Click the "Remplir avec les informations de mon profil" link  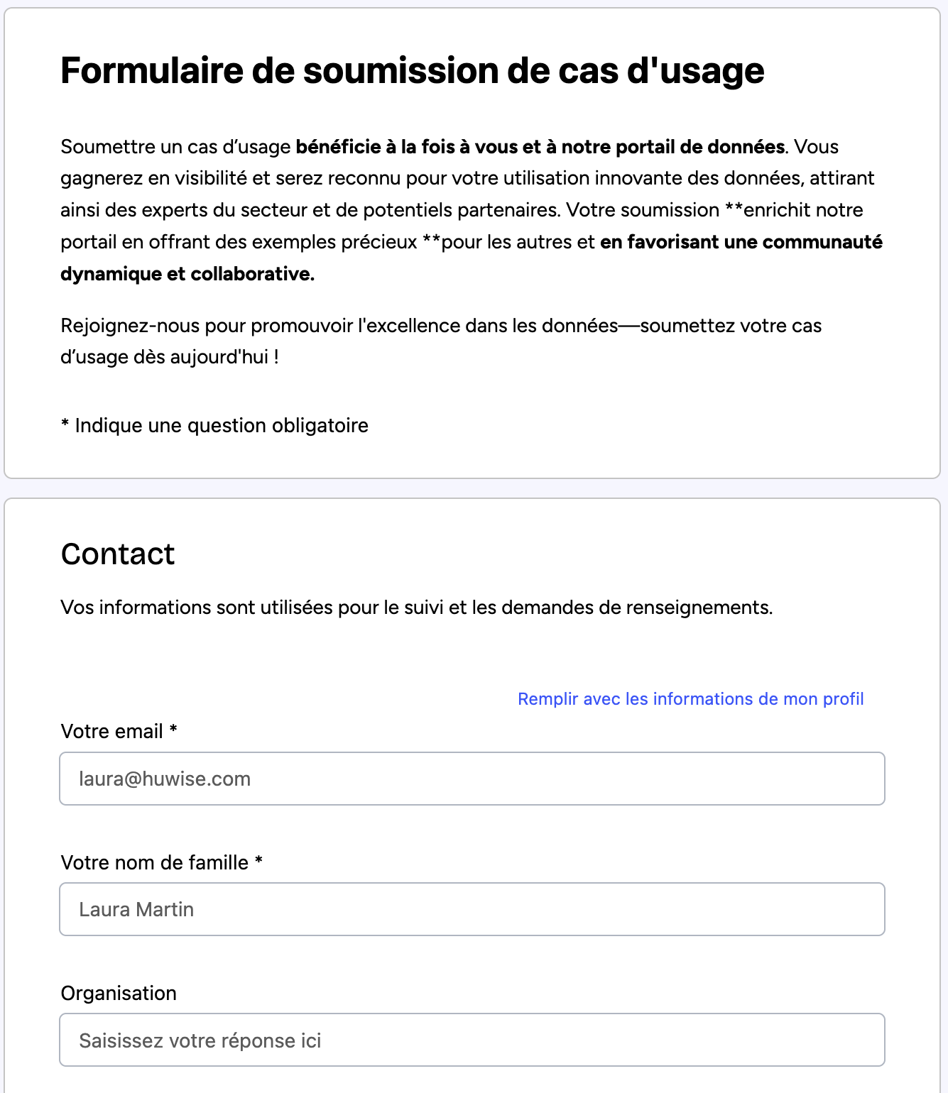[x=690, y=699]
